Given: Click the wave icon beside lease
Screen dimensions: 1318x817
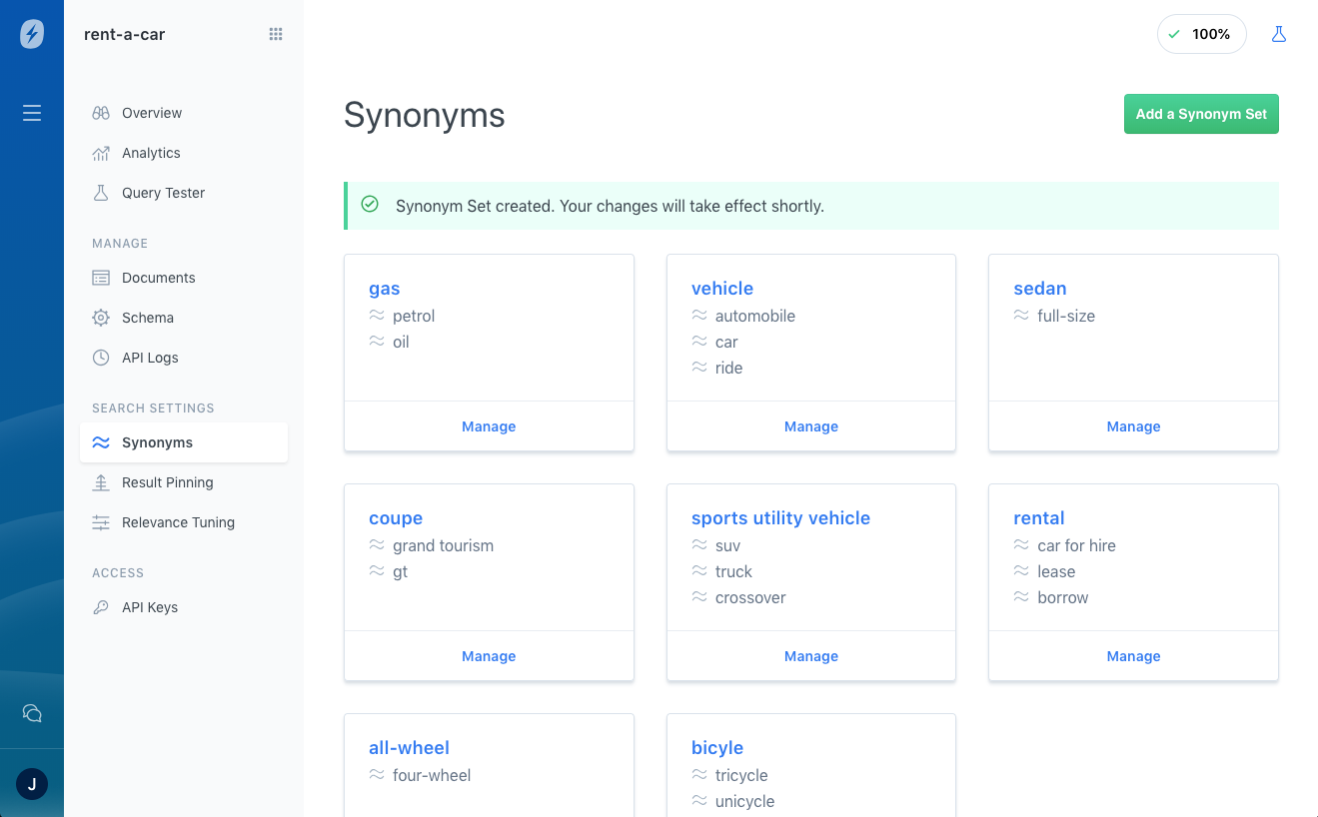Looking at the screenshot, I should point(1021,570).
